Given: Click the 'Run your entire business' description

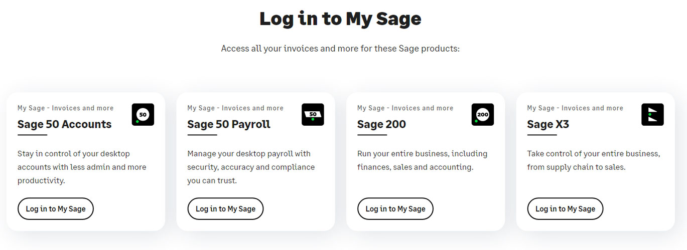Looking at the screenshot, I should click(422, 160).
